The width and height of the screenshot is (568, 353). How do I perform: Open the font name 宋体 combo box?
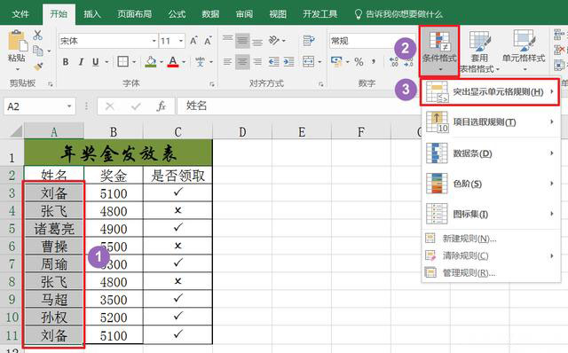(108, 41)
